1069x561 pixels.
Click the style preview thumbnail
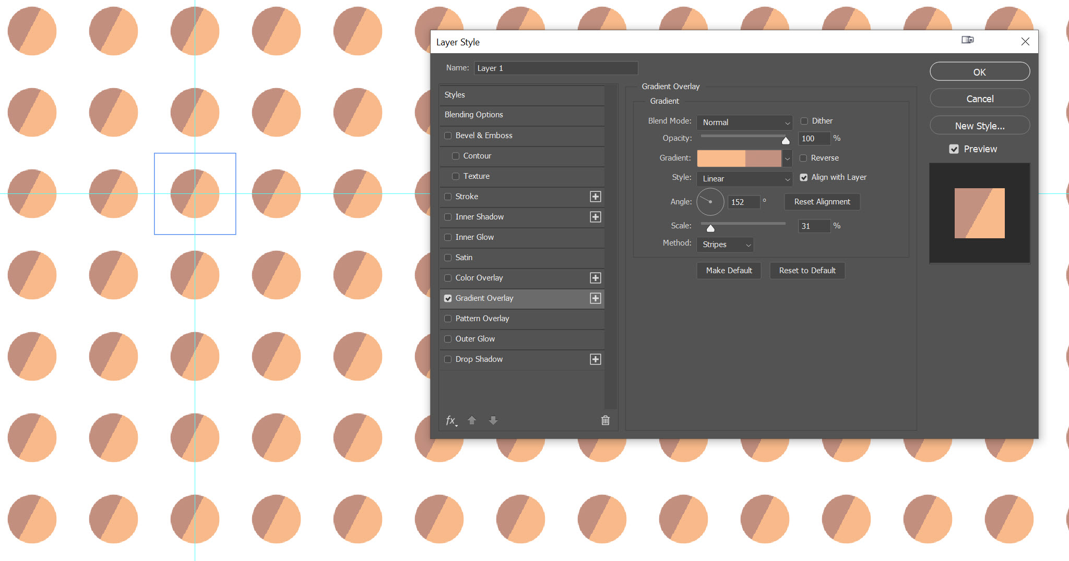979,213
